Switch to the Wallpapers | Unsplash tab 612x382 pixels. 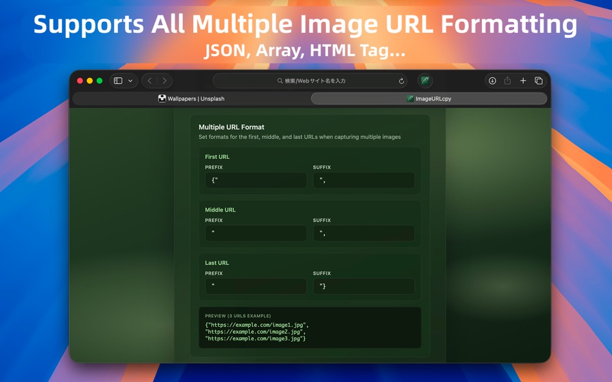[191, 98]
